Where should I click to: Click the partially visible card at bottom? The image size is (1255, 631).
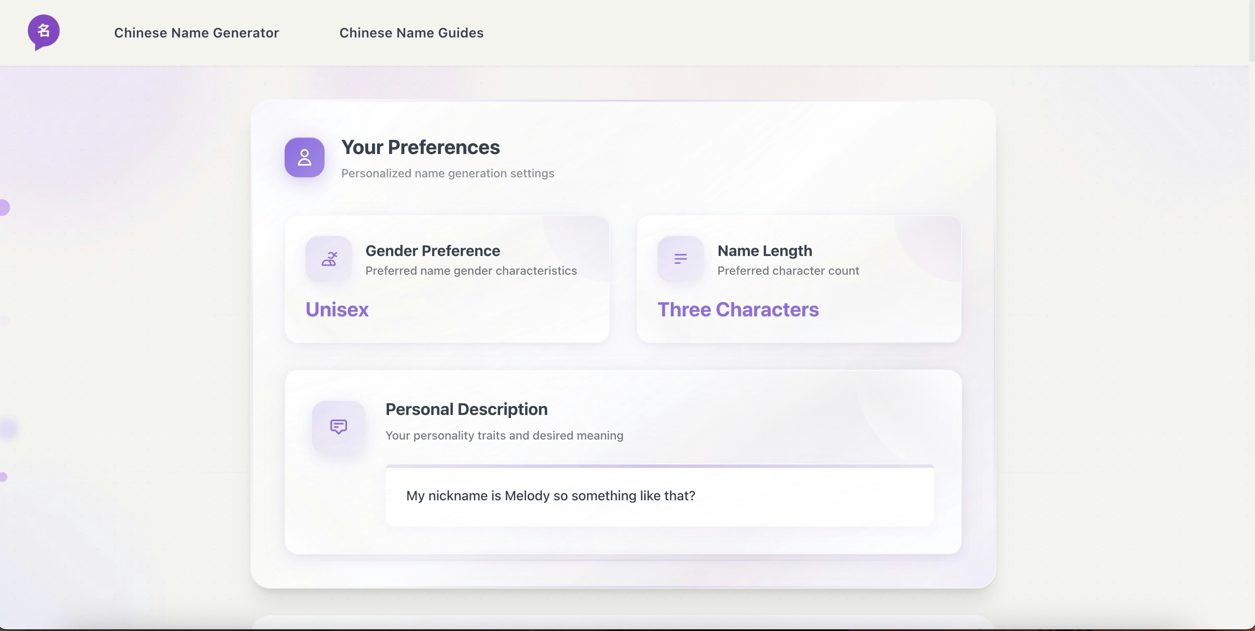(623, 622)
